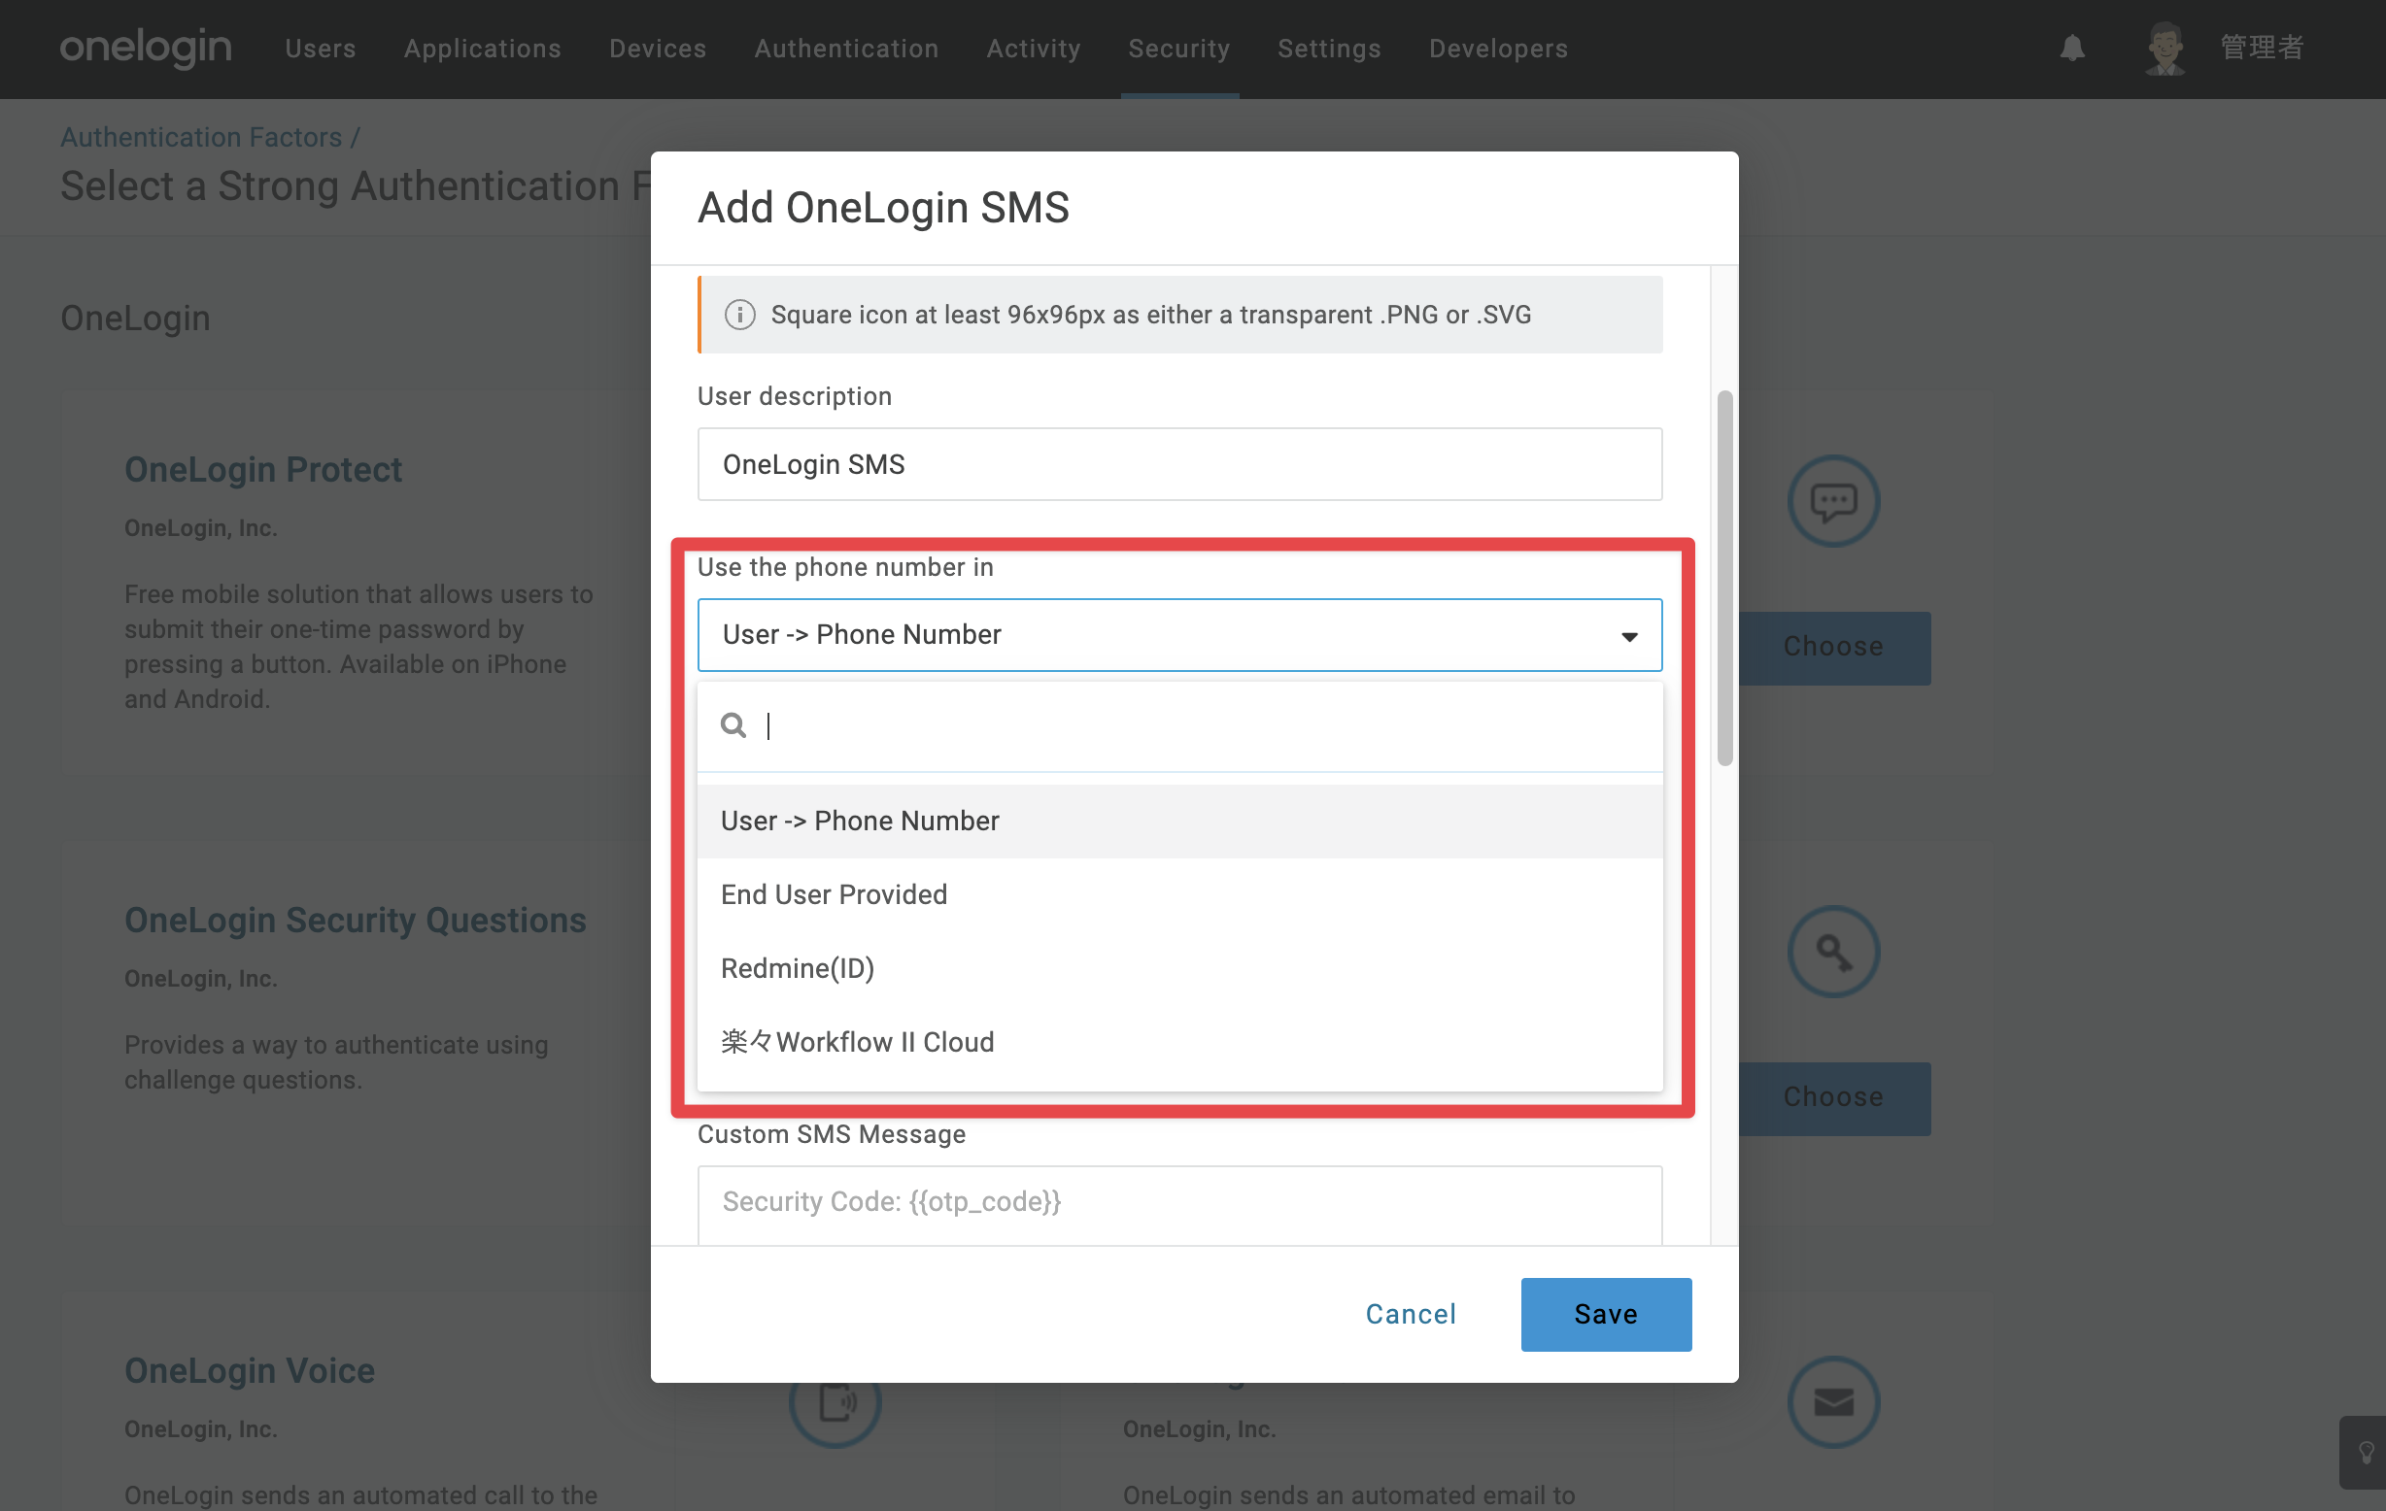Click the Security Questions key icon
This screenshot has height=1511, width=2386.
[1833, 952]
